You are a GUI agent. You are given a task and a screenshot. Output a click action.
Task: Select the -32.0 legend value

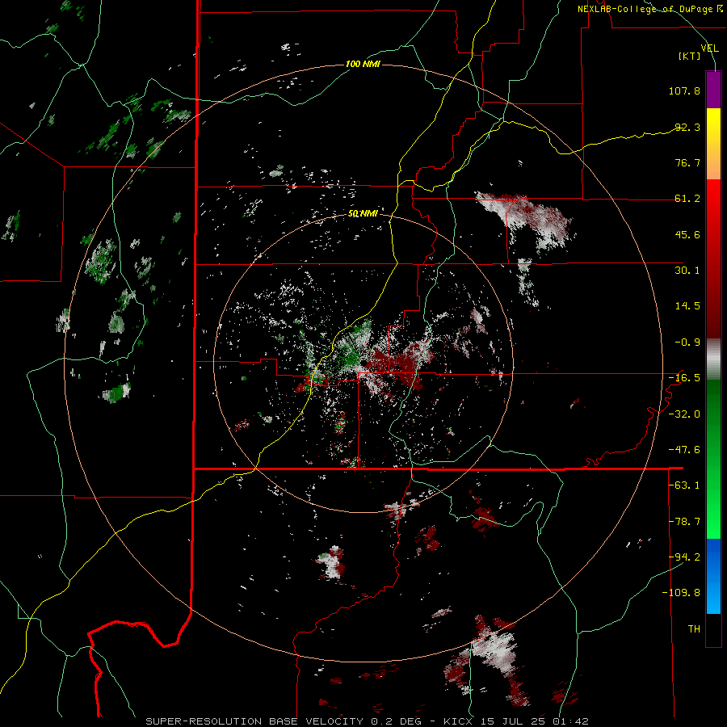(684, 414)
